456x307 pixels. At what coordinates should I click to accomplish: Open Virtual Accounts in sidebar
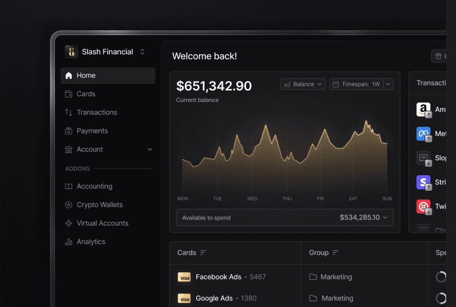[x=108, y=223]
